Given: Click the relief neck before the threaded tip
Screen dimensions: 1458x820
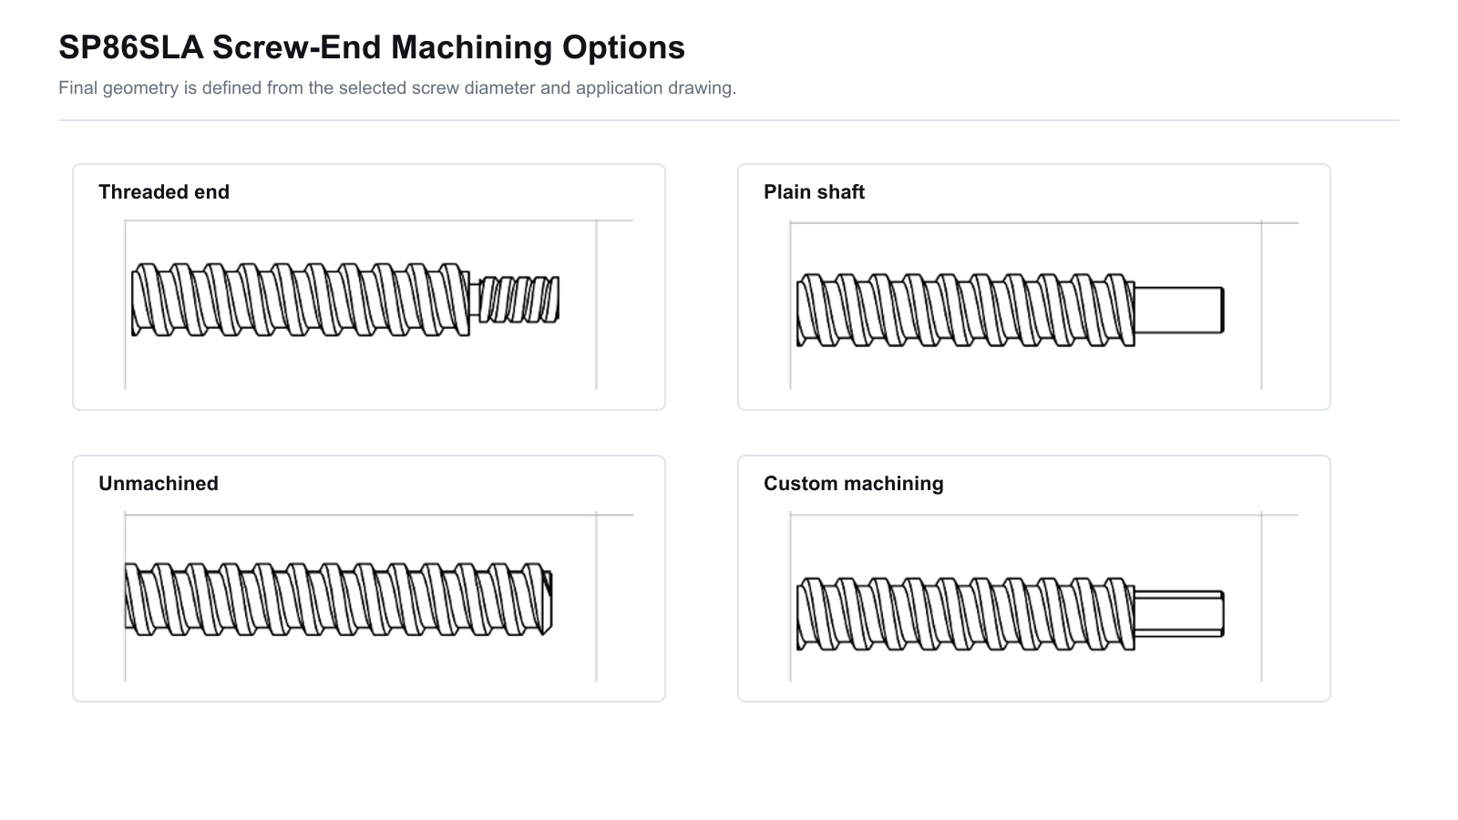Looking at the screenshot, I should [x=475, y=300].
